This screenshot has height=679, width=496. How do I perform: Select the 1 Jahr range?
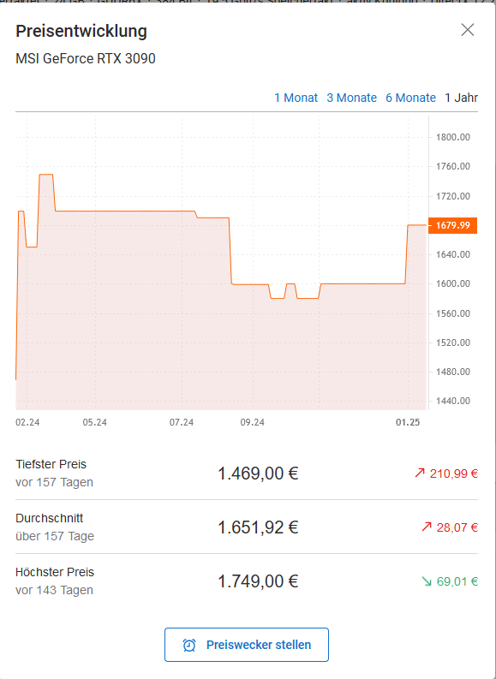coord(462,98)
